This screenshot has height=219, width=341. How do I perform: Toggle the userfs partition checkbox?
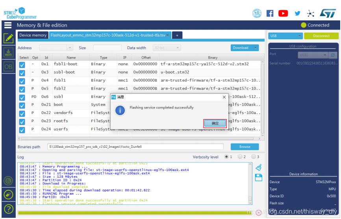point(22,130)
